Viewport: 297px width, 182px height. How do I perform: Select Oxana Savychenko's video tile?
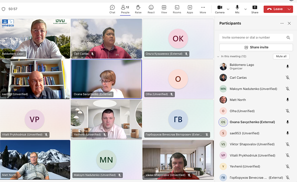click(x=106, y=79)
